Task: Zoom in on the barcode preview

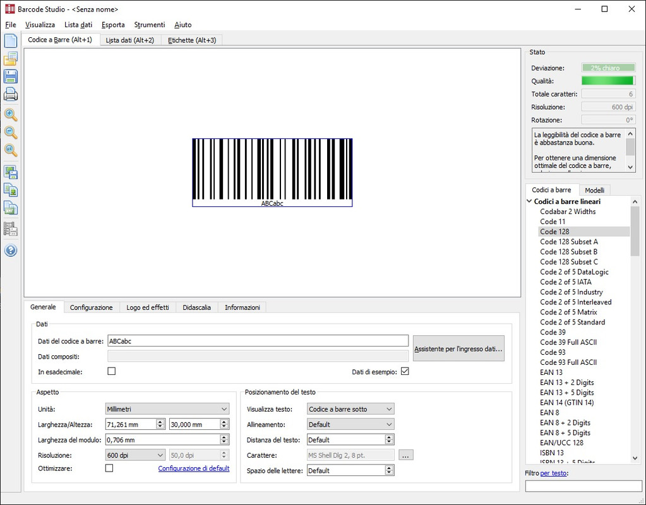Action: [10, 114]
